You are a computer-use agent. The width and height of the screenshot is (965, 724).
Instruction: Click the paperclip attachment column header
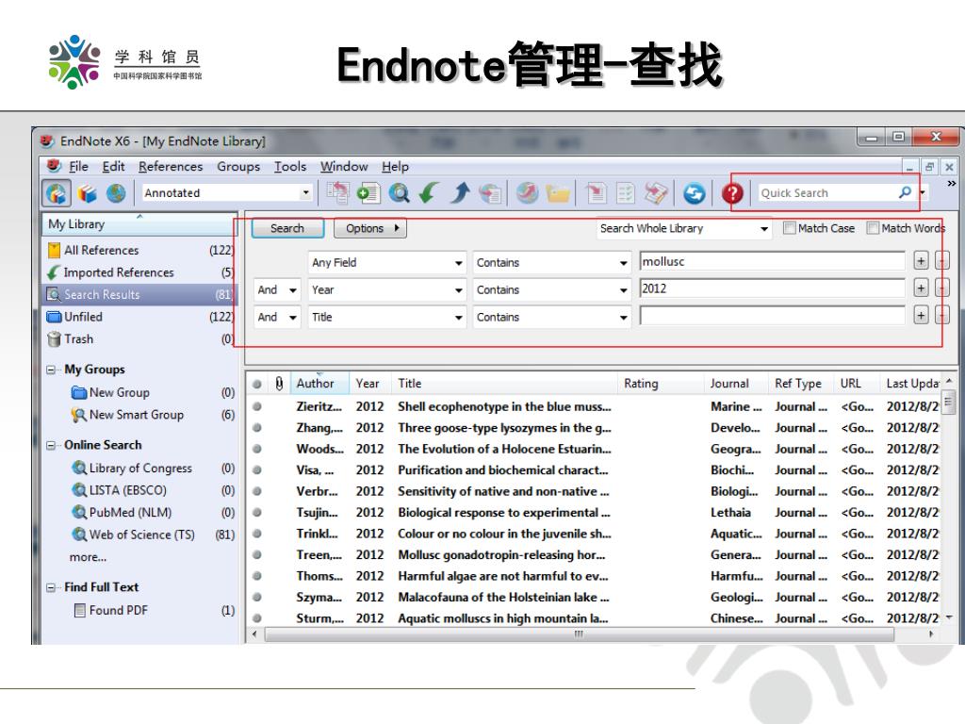279,384
